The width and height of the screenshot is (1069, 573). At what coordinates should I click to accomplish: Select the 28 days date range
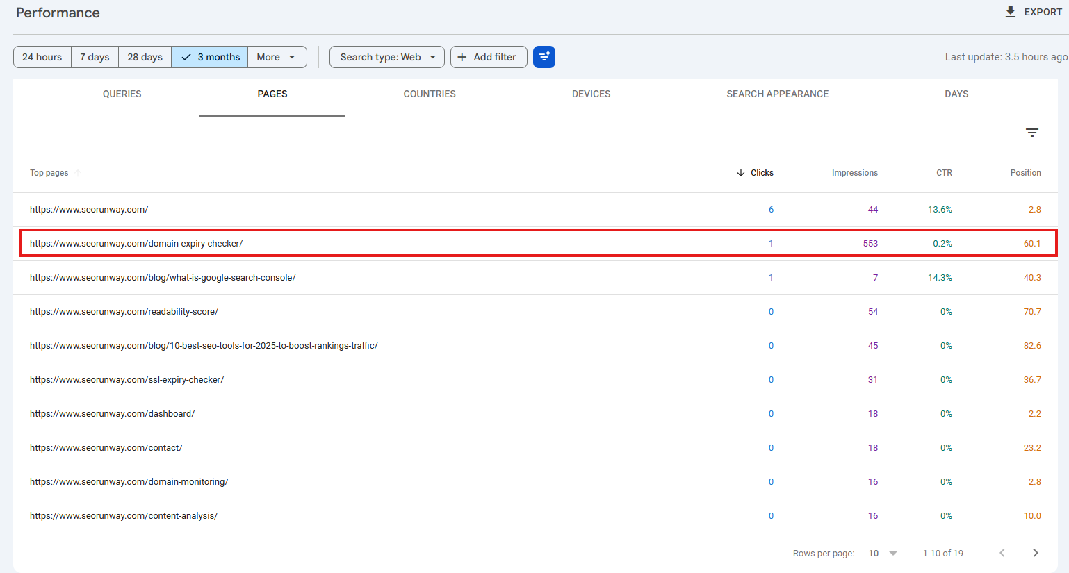[x=145, y=57]
